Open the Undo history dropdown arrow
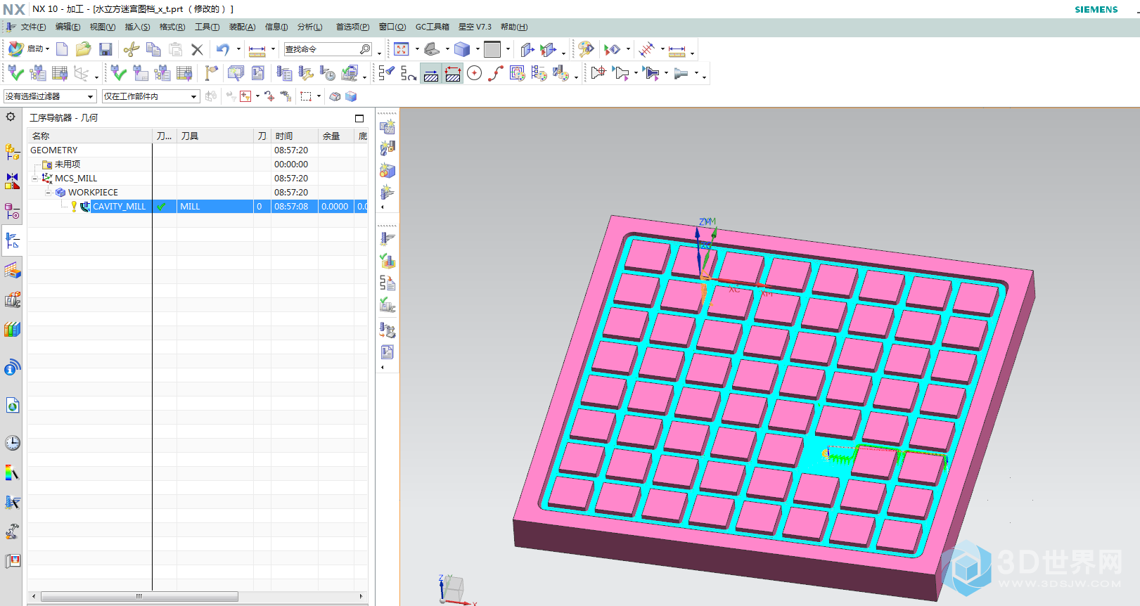 238,49
